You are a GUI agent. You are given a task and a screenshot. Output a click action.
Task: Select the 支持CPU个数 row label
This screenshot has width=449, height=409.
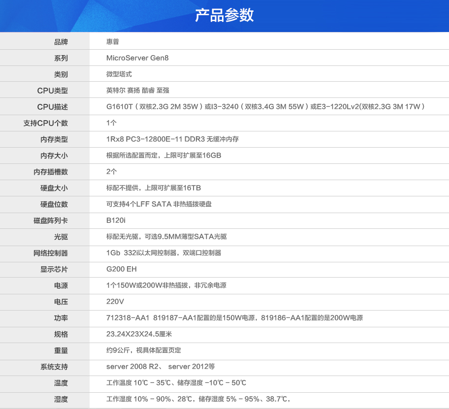pyautogui.click(x=45, y=123)
